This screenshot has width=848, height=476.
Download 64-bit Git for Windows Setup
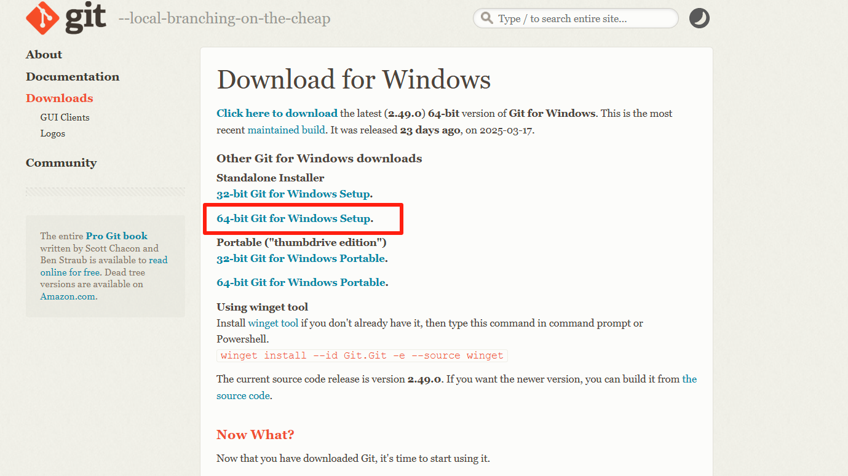(x=294, y=218)
